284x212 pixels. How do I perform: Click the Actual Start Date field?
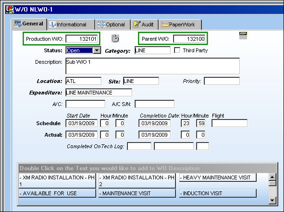coord(82,135)
